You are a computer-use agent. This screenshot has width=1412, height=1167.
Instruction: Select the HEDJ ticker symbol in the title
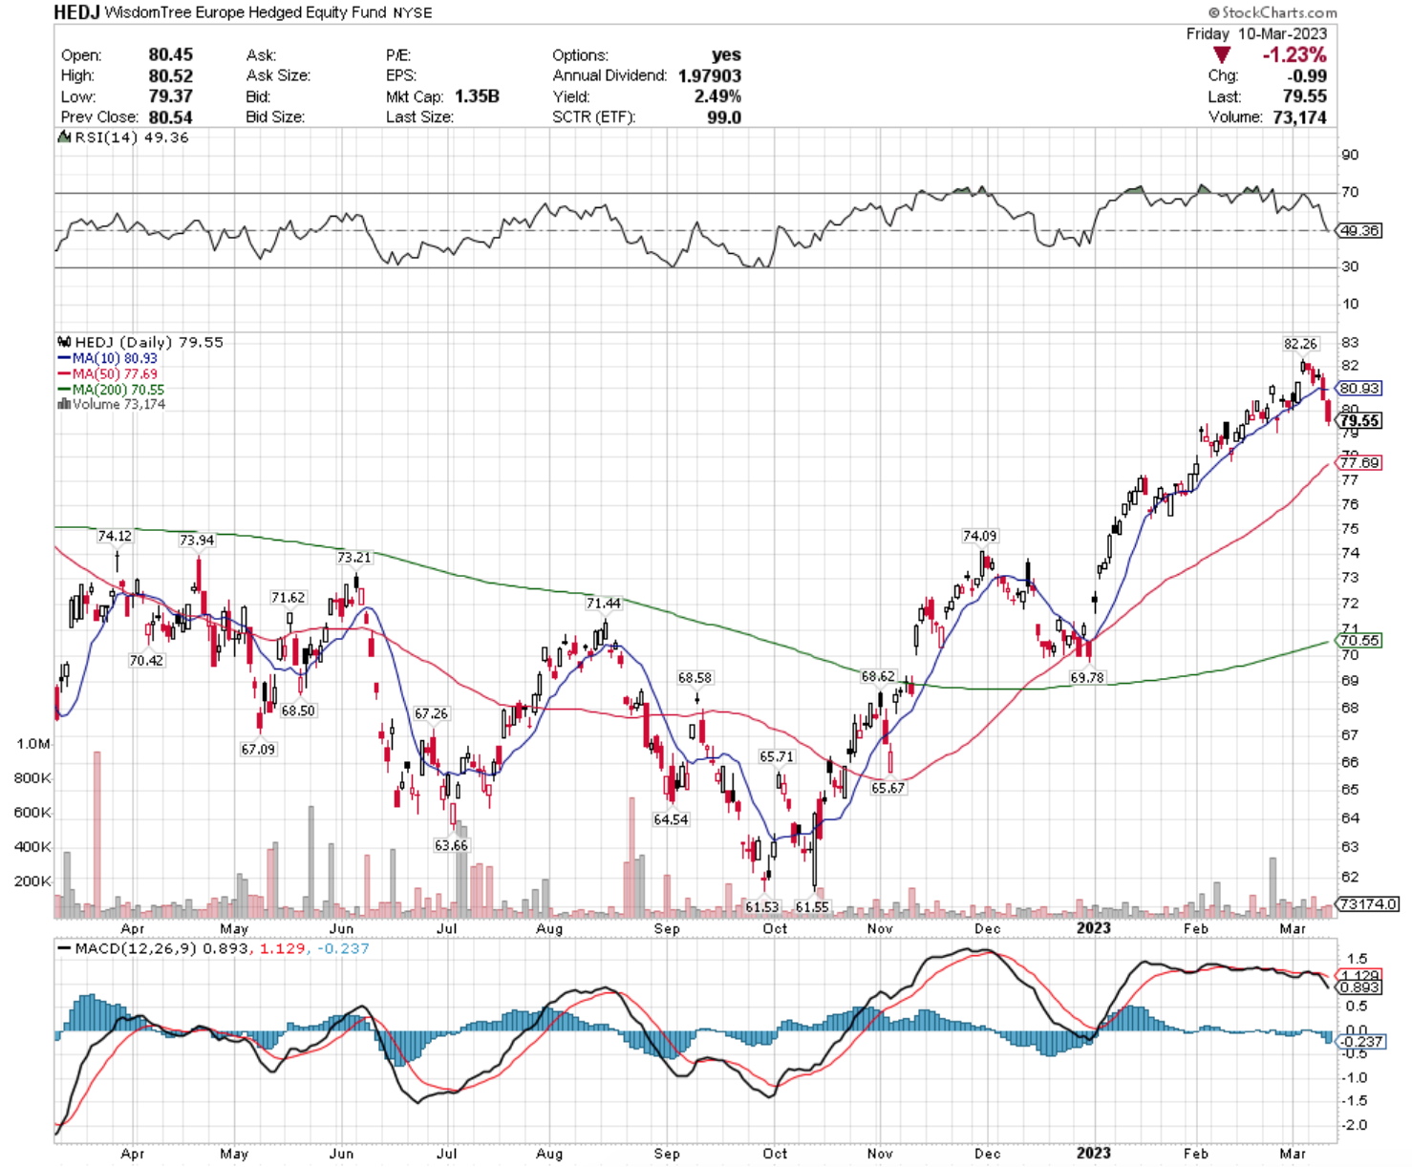point(76,12)
